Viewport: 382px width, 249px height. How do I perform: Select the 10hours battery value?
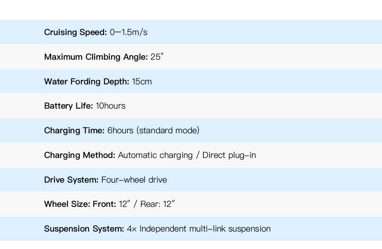(x=111, y=106)
